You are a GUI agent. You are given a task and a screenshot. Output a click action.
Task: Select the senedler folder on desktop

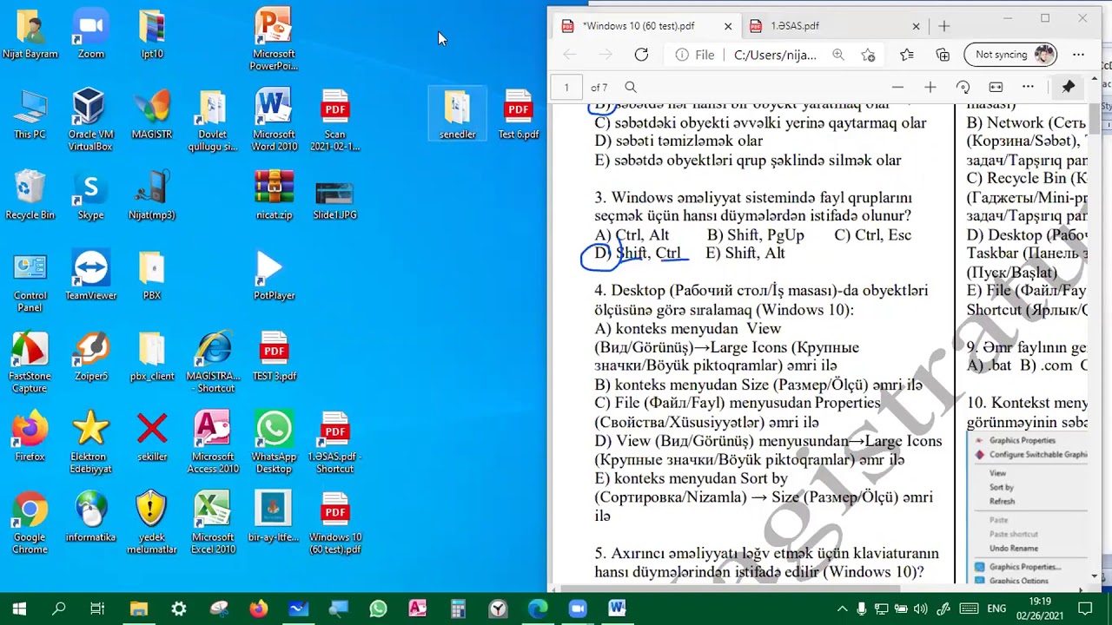pyautogui.click(x=457, y=115)
